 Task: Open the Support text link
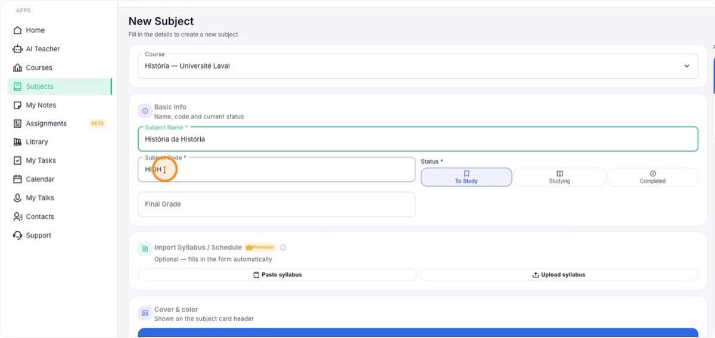click(39, 235)
